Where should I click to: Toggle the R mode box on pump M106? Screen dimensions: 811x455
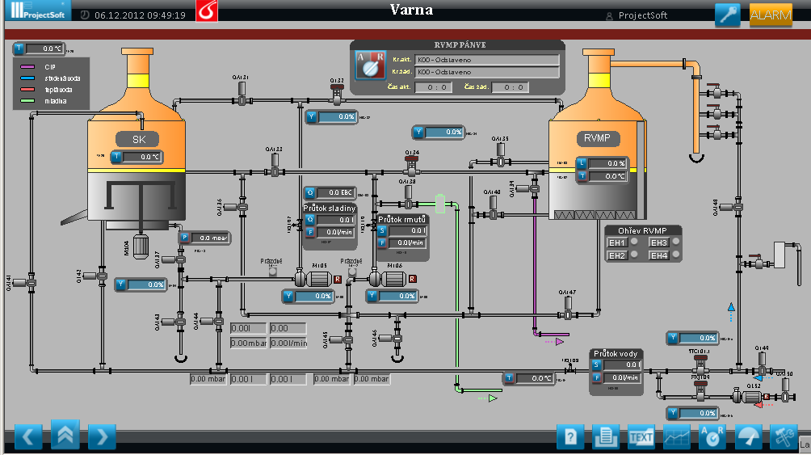pyautogui.click(x=412, y=279)
